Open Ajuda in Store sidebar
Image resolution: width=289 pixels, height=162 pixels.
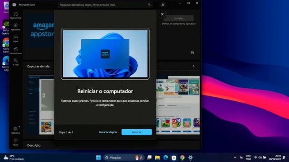16,142
